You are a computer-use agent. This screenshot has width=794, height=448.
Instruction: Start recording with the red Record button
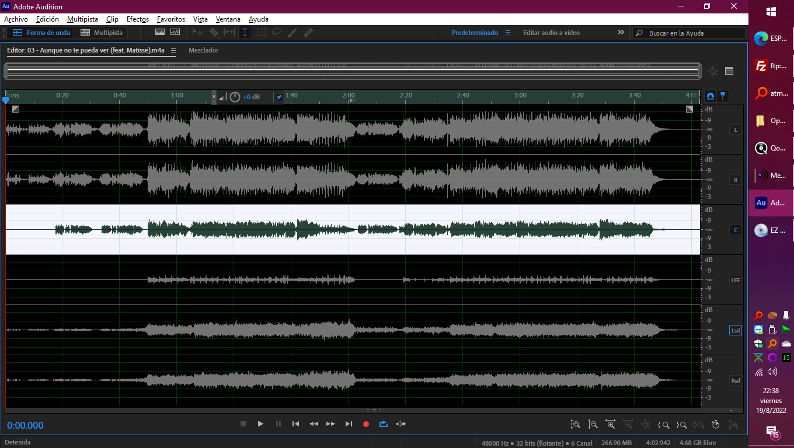click(x=366, y=424)
